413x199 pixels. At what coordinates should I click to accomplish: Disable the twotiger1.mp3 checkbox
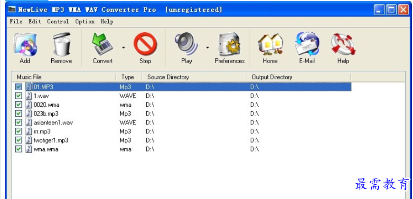(19, 140)
